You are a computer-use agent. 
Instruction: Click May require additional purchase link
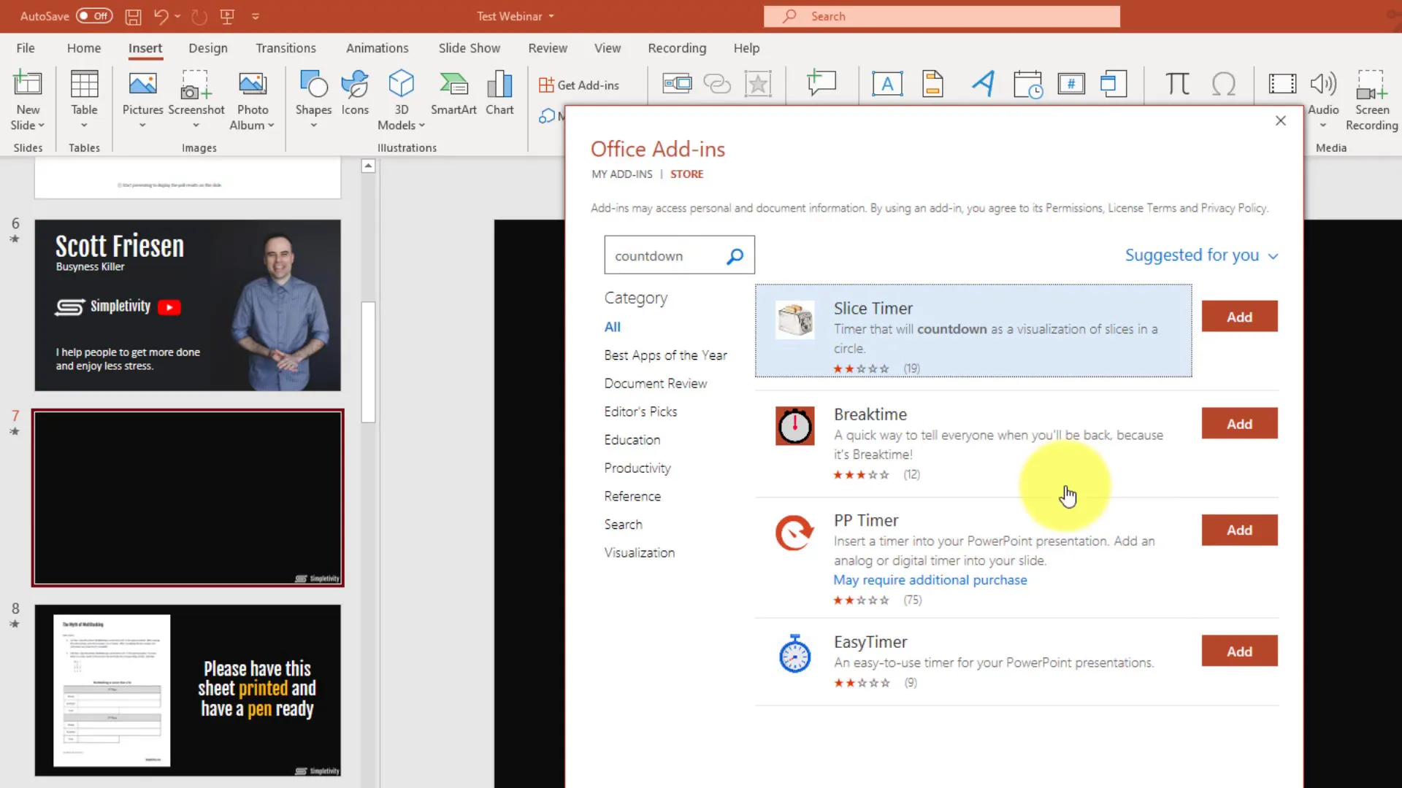930,580
